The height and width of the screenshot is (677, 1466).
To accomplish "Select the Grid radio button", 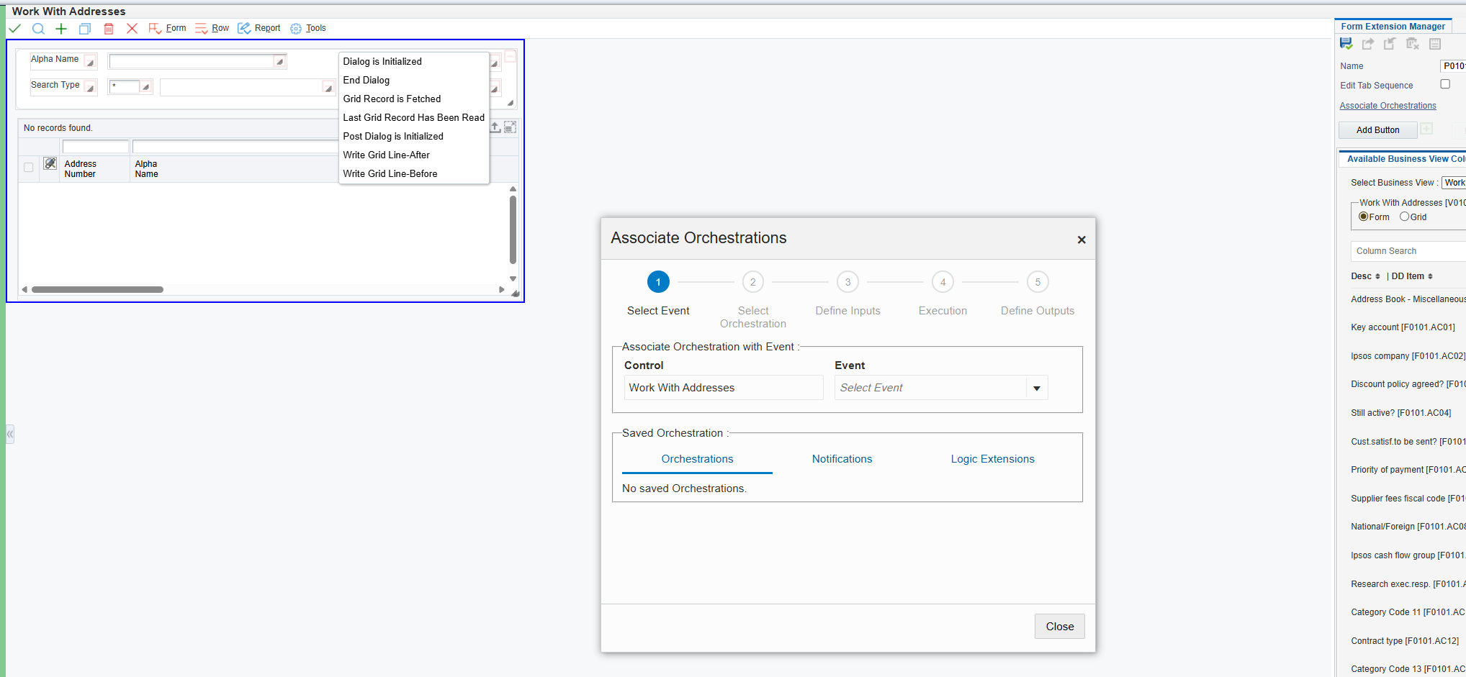I will click(1404, 217).
